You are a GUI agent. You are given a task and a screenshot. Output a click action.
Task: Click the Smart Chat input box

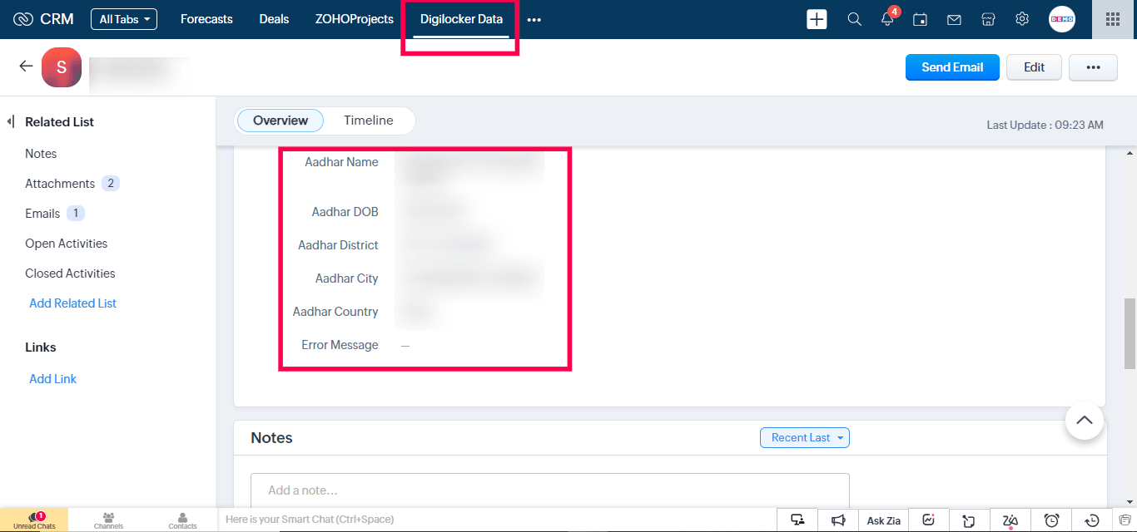coord(496,520)
